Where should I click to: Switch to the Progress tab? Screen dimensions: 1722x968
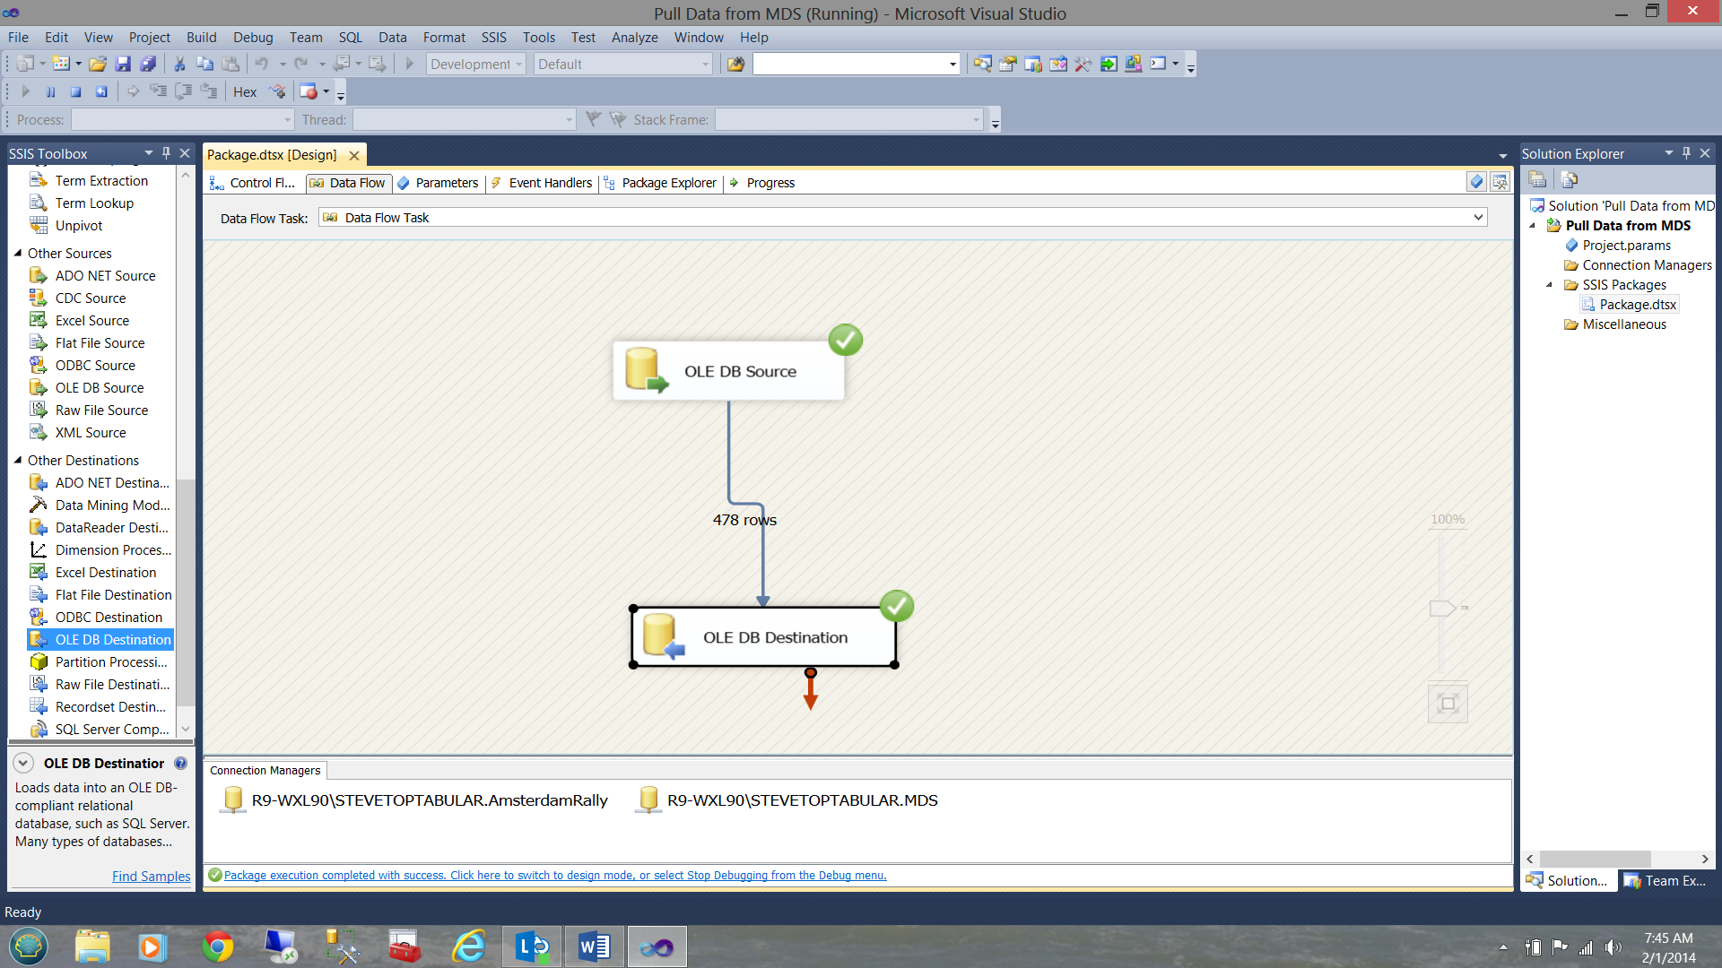[770, 183]
